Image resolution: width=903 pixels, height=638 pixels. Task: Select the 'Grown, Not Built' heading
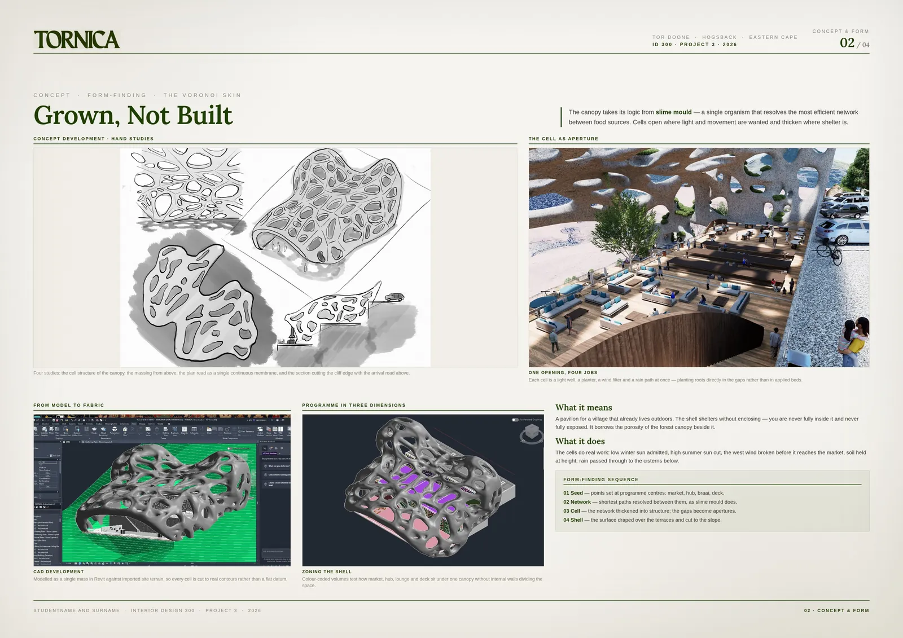click(133, 115)
